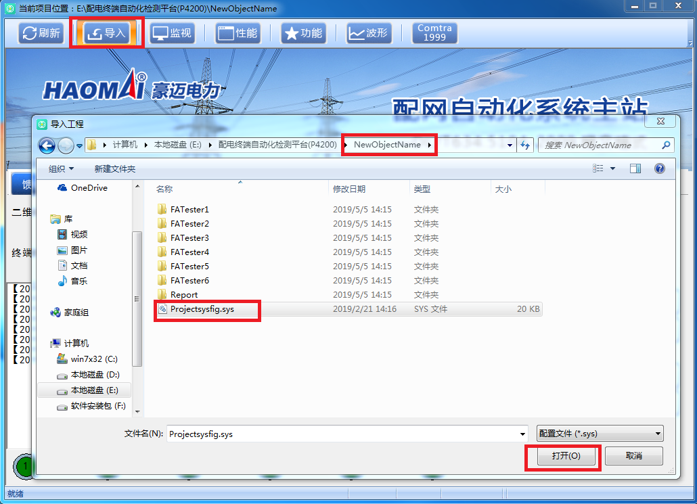Open the 组织 organize menu

[61, 168]
